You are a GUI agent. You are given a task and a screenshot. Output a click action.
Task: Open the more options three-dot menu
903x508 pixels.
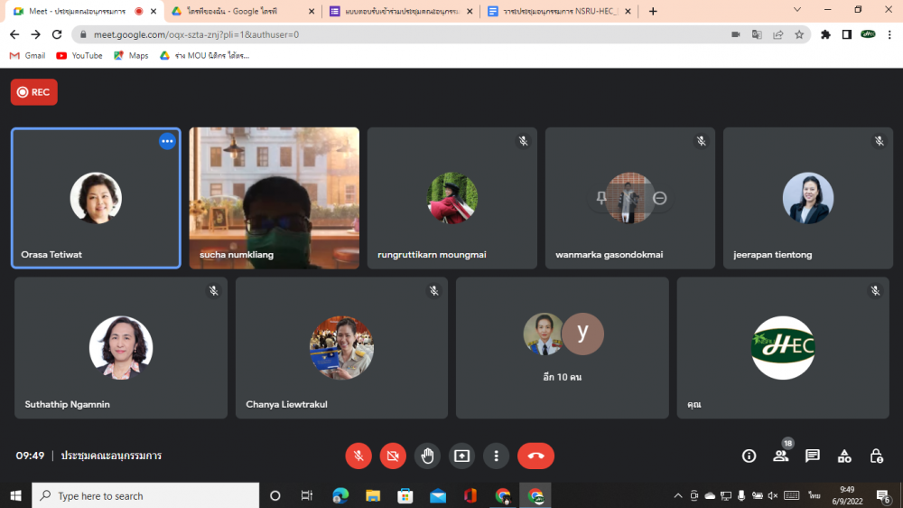(496, 456)
